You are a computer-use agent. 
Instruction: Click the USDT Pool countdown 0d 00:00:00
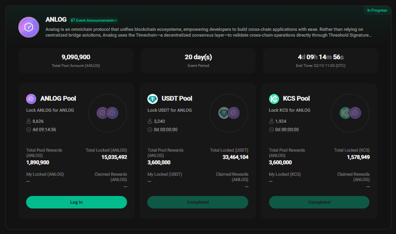pyautogui.click(x=166, y=130)
